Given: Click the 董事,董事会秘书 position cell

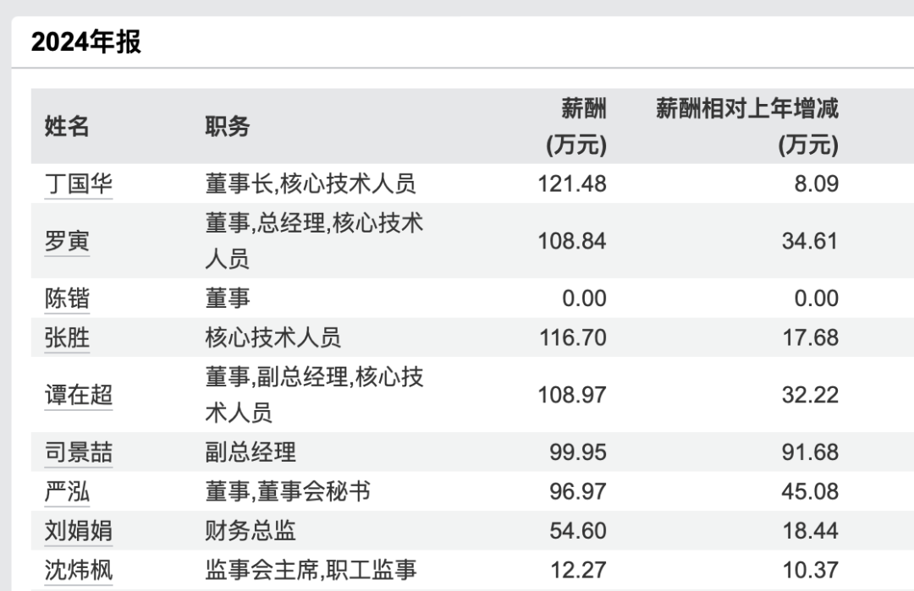Looking at the screenshot, I should coord(288,491).
